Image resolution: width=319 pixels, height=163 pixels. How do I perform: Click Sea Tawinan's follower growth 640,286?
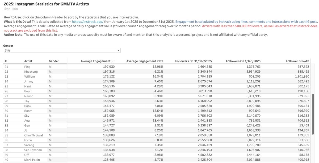point(303,150)
